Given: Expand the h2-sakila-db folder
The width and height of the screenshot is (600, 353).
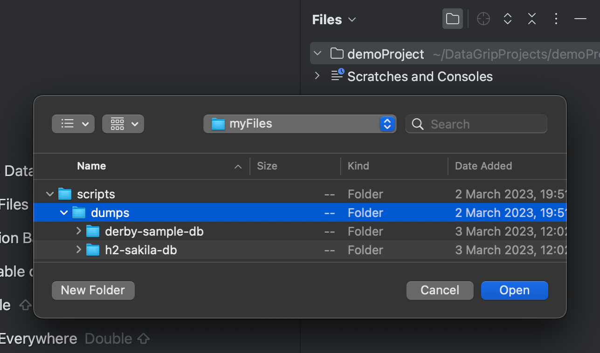Looking at the screenshot, I should coord(78,250).
